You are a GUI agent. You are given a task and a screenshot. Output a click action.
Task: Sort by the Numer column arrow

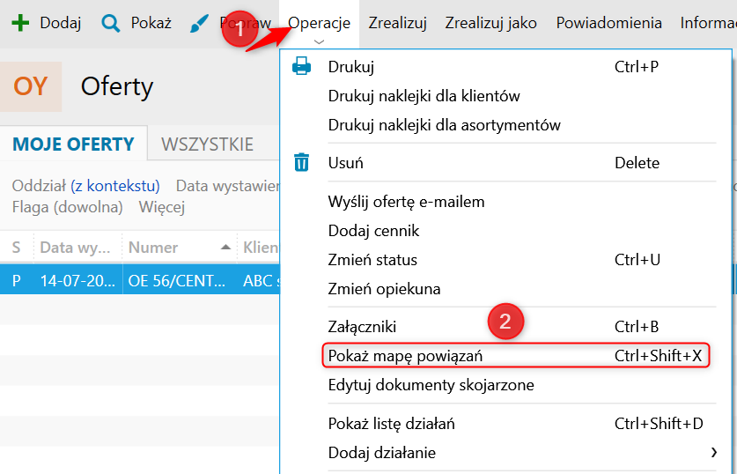pyautogui.click(x=226, y=248)
